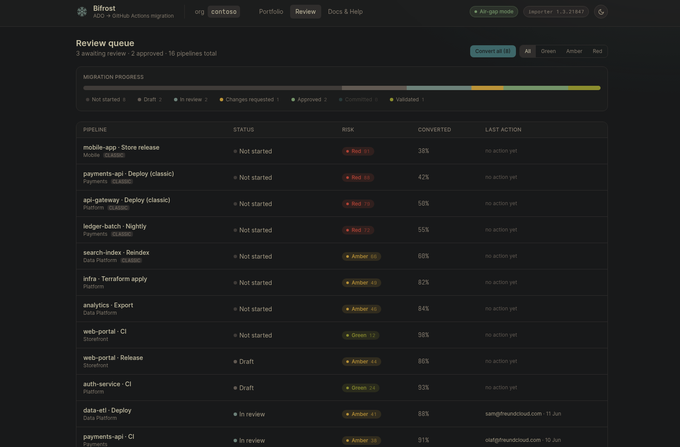The height and width of the screenshot is (447, 680).
Task: Click the Approved legend item
Action: point(309,100)
